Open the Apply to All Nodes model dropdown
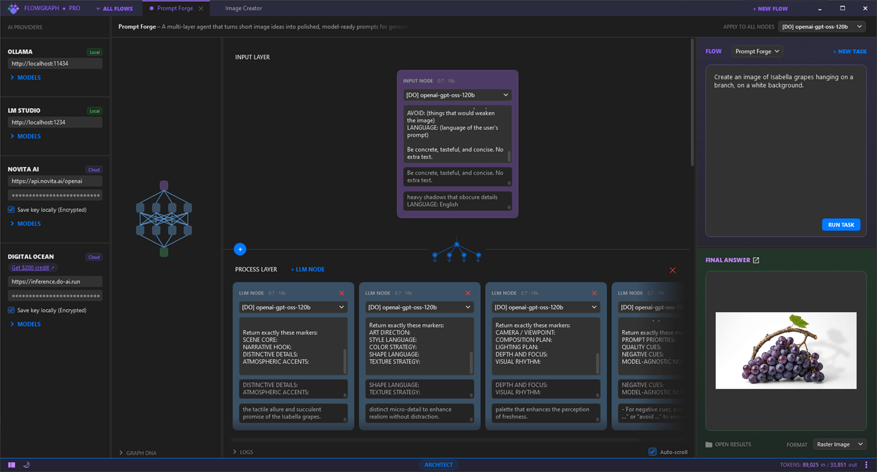 [x=822, y=27]
